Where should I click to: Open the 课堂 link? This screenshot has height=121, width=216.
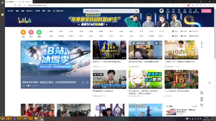[x=184, y=36]
